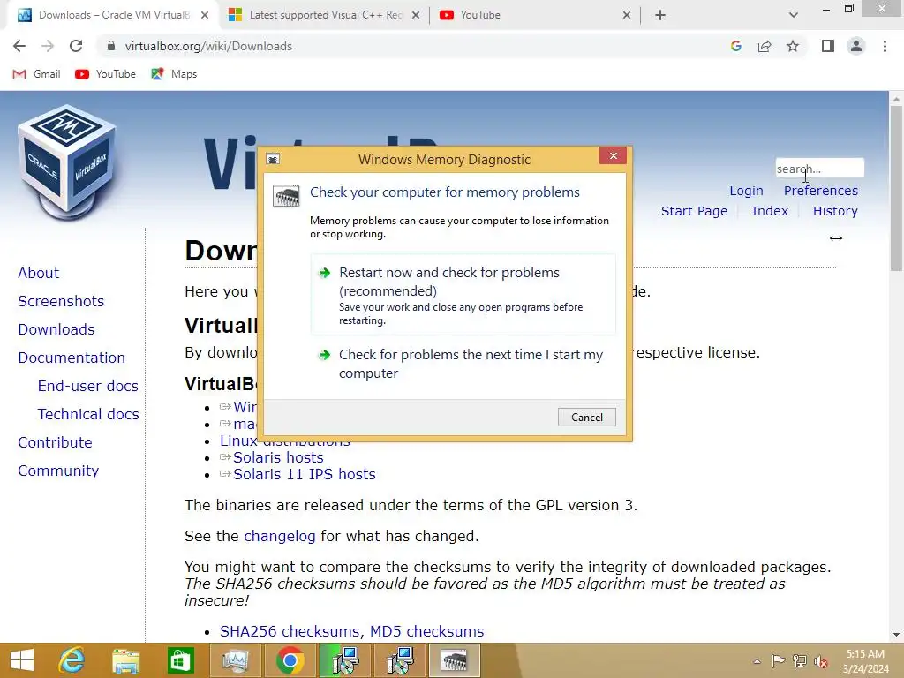This screenshot has width=904, height=678.
Task: Open the SHA256 checksums link
Action: (291, 631)
